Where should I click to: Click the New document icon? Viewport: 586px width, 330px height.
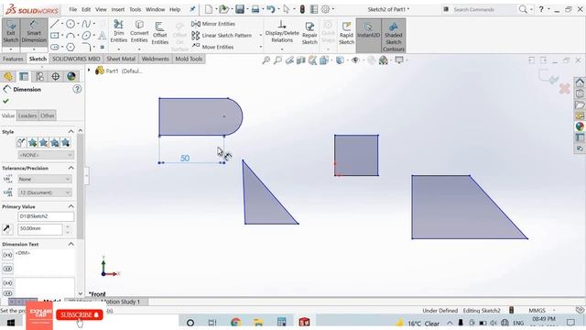point(209,9)
